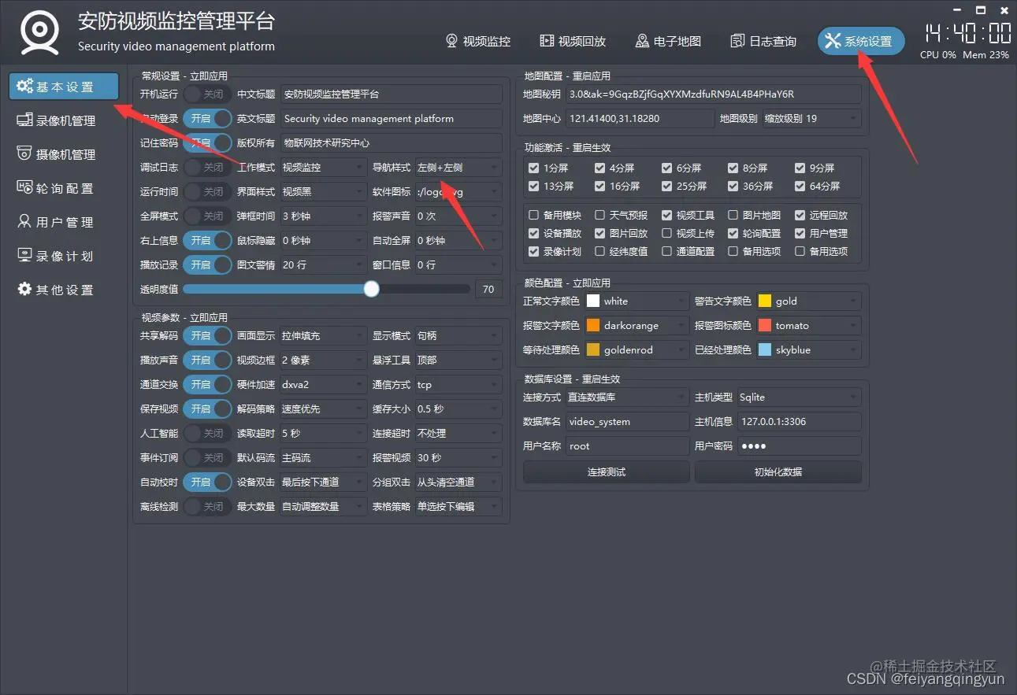Click the skyblue 已经处理颜色 swatch
Image resolution: width=1017 pixels, height=695 pixels.
point(764,349)
